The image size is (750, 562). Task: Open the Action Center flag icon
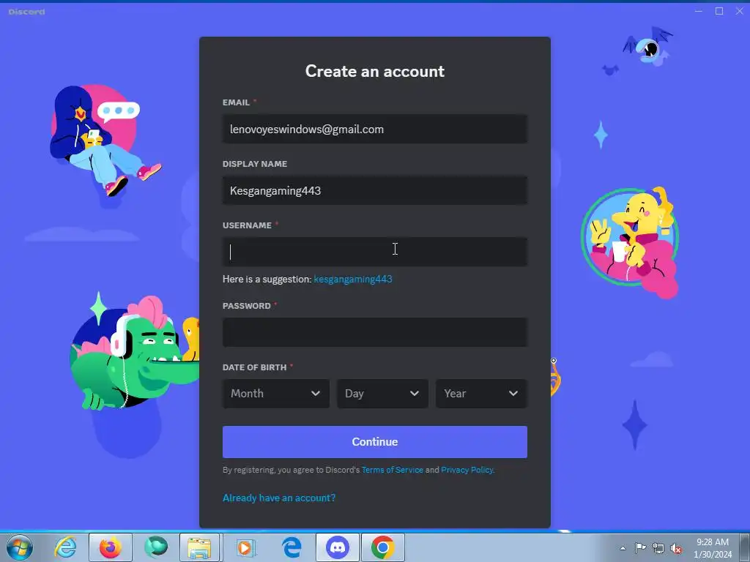640,548
